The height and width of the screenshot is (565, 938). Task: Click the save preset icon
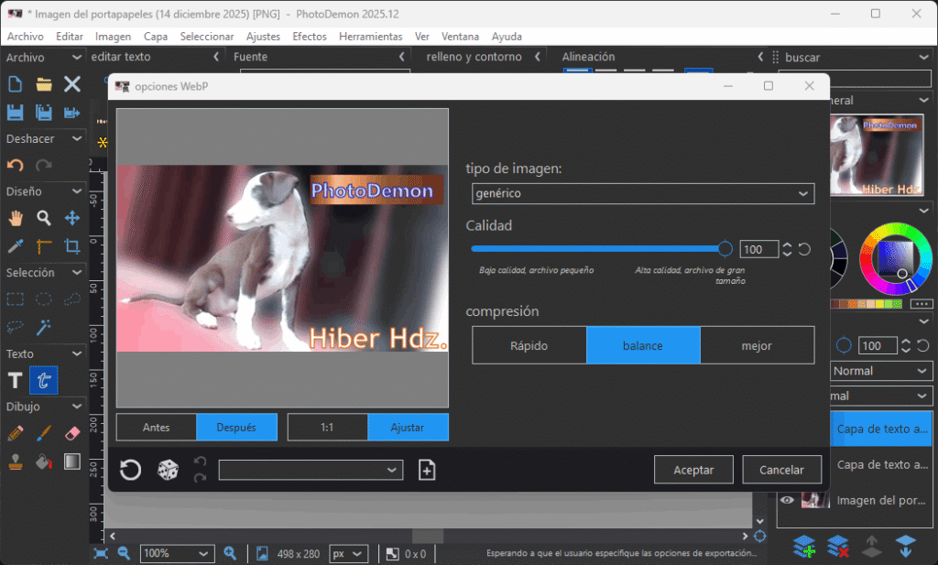pyautogui.click(x=427, y=470)
